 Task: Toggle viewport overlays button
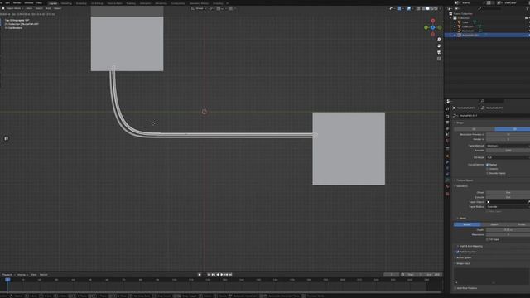click(408, 8)
